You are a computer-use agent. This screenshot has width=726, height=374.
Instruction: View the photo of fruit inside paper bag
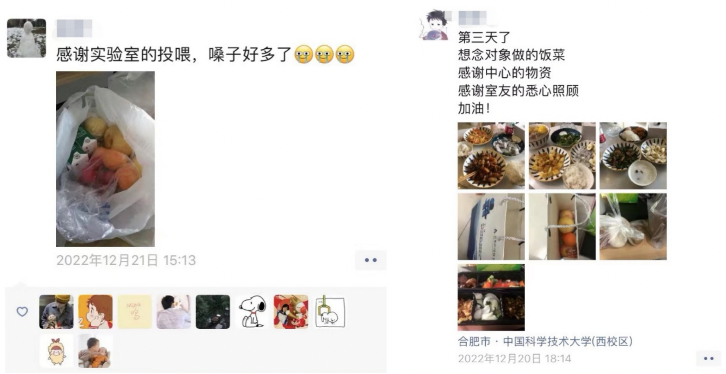click(x=562, y=226)
